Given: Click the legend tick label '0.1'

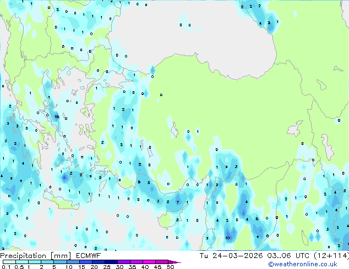Looking at the screenshot, I should coord(6,267).
